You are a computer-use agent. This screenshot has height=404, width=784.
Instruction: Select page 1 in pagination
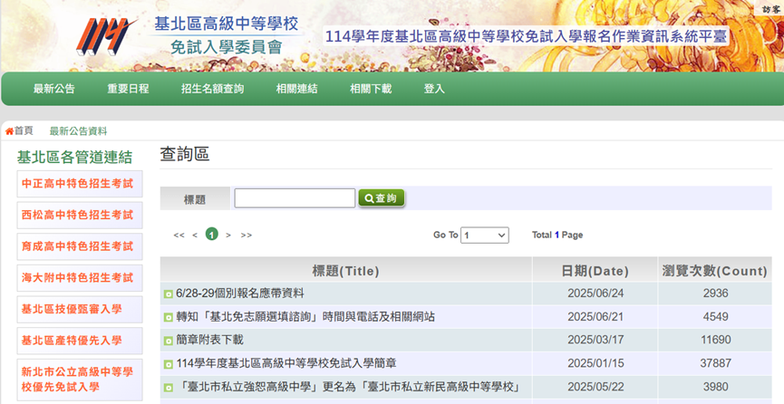(x=211, y=235)
